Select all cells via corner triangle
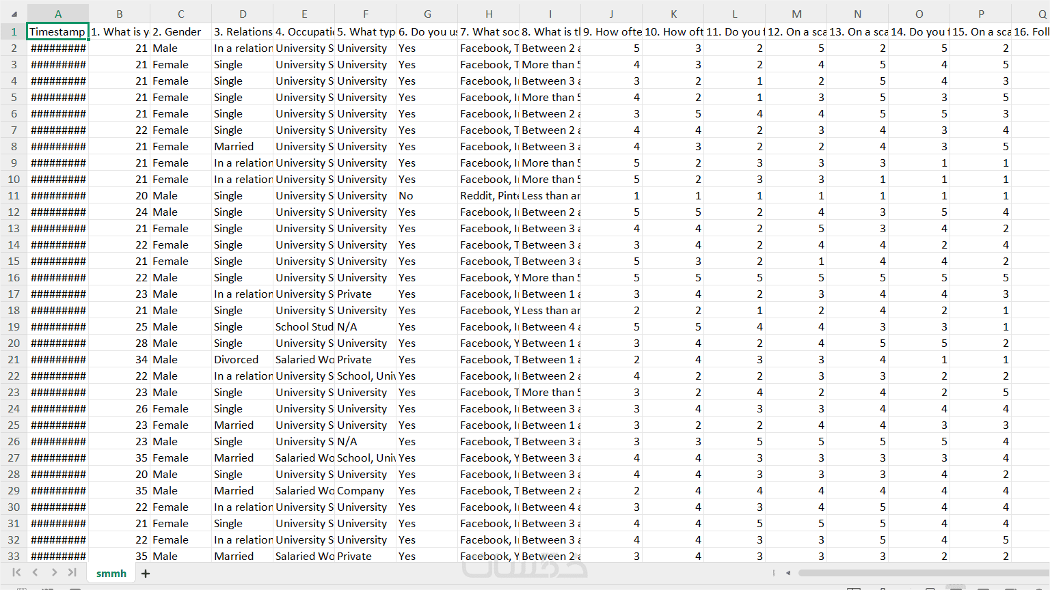1050x590 pixels. click(14, 14)
